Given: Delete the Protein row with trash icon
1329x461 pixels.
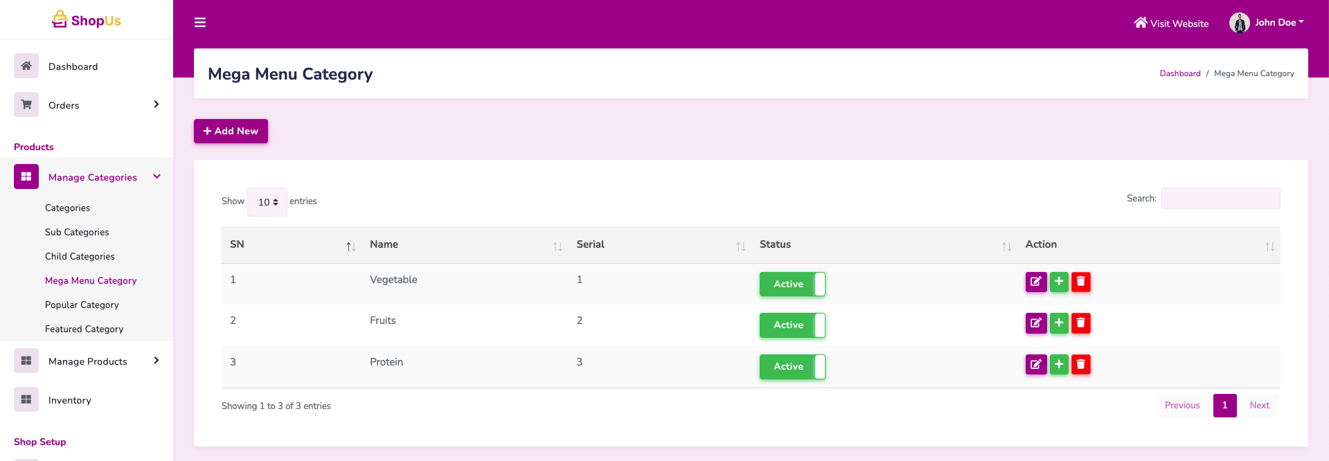Looking at the screenshot, I should pyautogui.click(x=1080, y=364).
